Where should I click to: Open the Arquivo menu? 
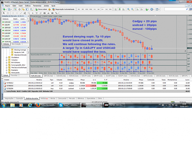tap(7, 6)
